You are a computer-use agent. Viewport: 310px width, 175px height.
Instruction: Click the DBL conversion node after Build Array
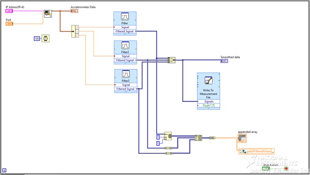coord(212,138)
